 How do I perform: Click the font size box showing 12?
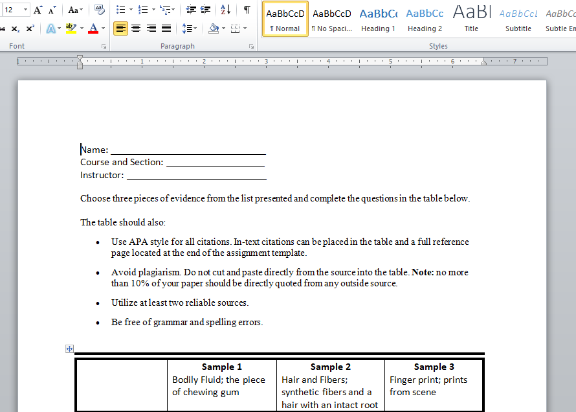12,10
